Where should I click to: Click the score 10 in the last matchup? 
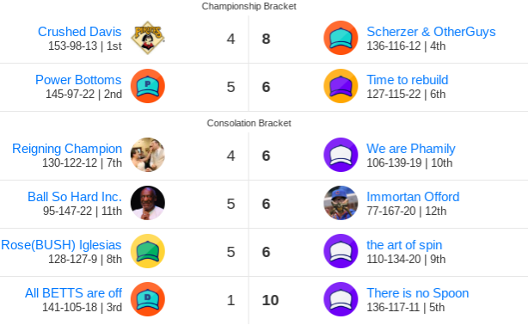point(270,300)
